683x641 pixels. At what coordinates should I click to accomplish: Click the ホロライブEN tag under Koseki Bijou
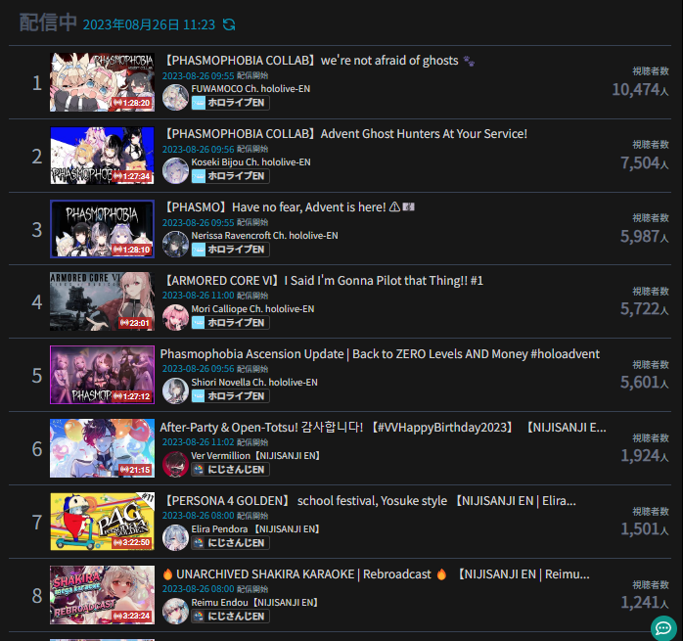pos(230,176)
